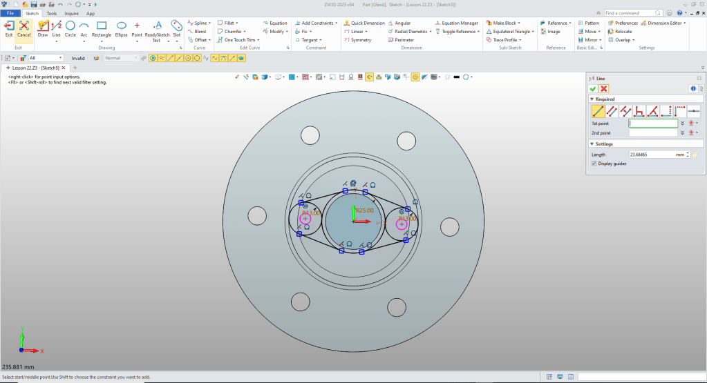Open the All filter dropdown
707x383 pixels.
coord(61,58)
